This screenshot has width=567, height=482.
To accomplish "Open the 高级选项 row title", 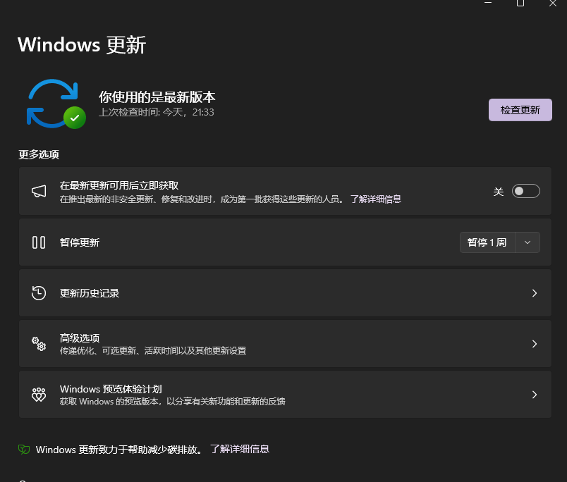I will (80, 338).
